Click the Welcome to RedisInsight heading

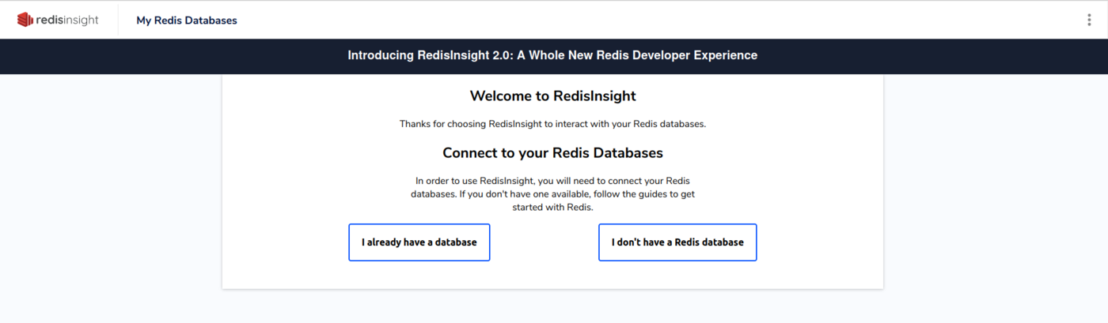pyautogui.click(x=552, y=96)
